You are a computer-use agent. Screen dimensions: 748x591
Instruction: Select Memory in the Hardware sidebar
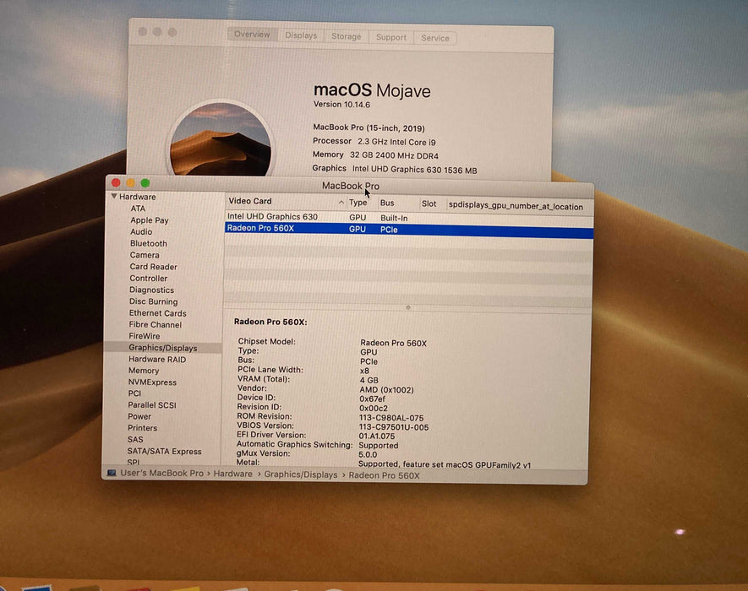pyautogui.click(x=144, y=371)
